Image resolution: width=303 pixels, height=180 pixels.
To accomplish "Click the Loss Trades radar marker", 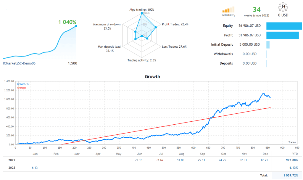I will click(147, 39).
